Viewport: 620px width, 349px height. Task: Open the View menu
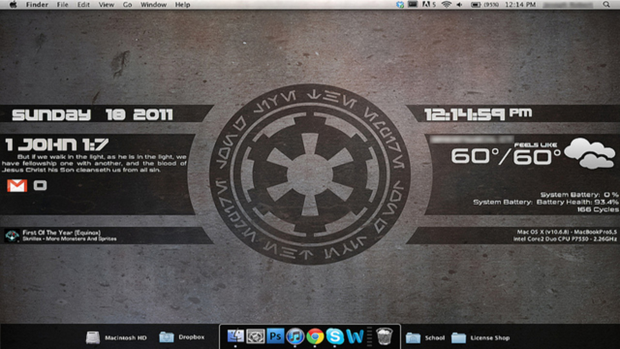tap(106, 5)
